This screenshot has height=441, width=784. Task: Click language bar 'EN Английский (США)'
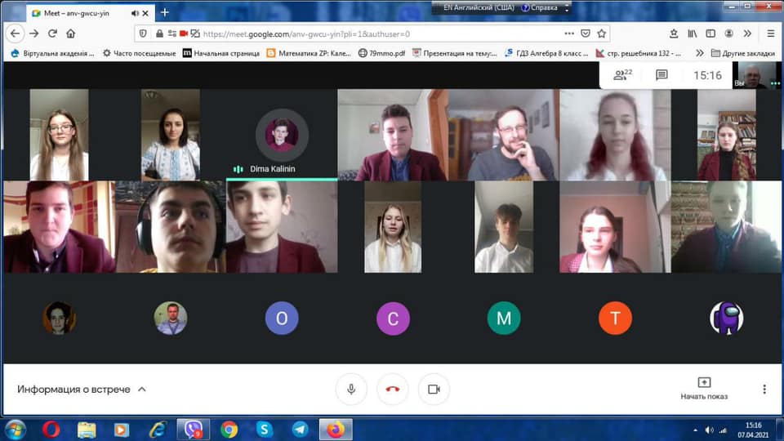point(479,7)
